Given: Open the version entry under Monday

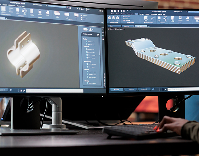Looking at the screenshot, I should point(91,83).
